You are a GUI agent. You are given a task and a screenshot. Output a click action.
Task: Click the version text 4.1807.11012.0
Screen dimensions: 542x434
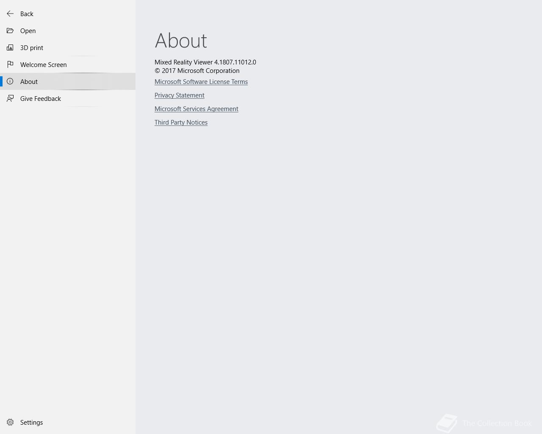click(x=235, y=62)
